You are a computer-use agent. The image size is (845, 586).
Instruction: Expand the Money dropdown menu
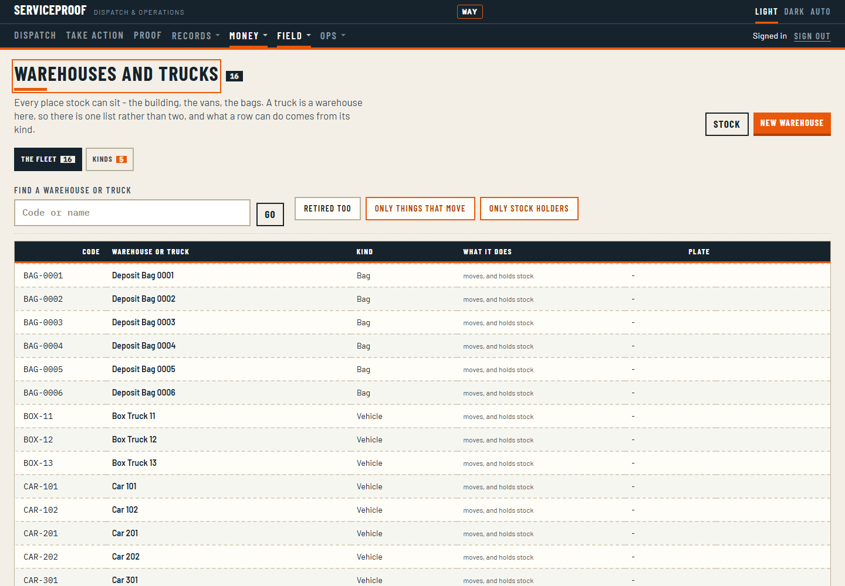pos(248,36)
